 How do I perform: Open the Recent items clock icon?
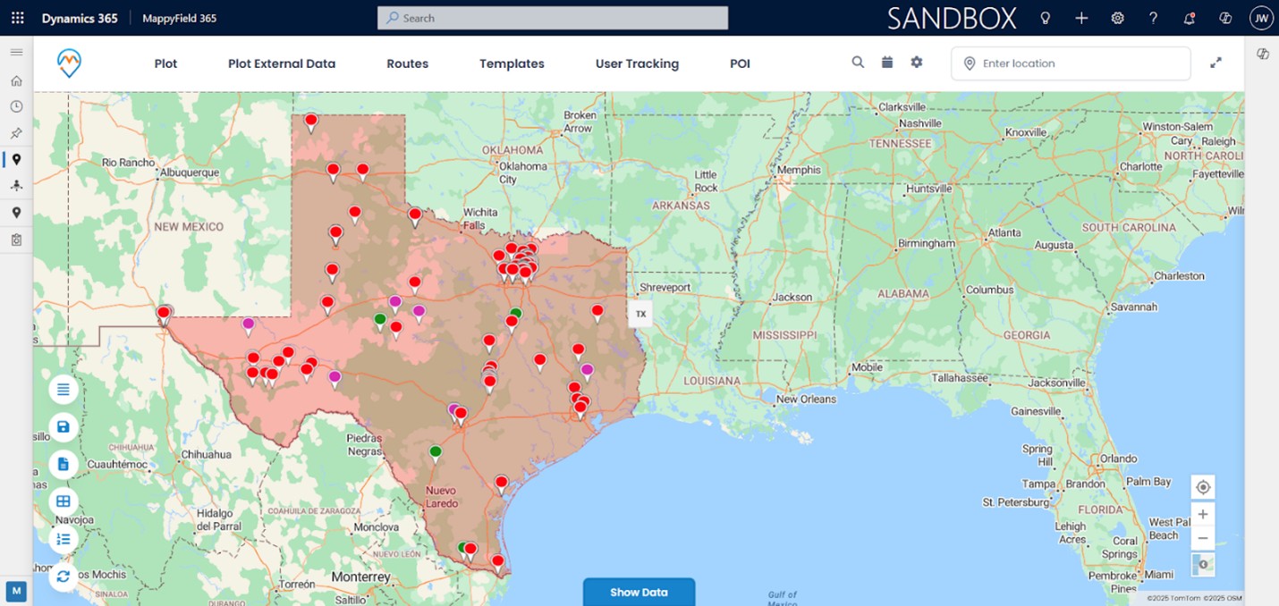pyautogui.click(x=16, y=106)
